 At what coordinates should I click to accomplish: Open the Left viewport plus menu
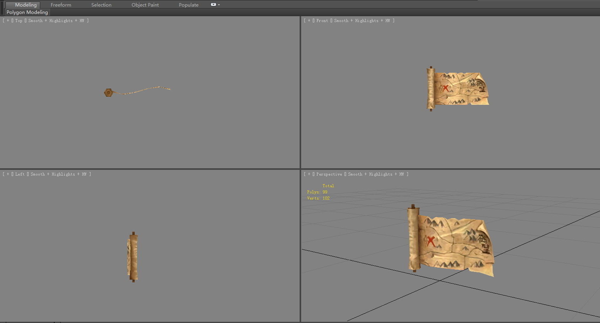(8, 174)
